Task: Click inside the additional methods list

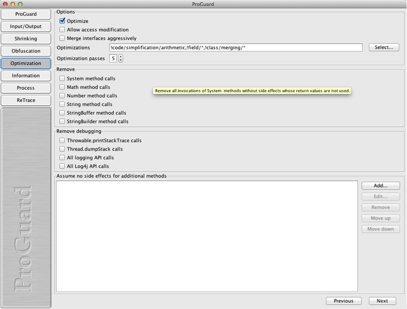Action: 207,236
